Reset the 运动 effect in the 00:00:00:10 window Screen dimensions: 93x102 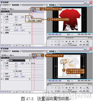tap(30, 14)
